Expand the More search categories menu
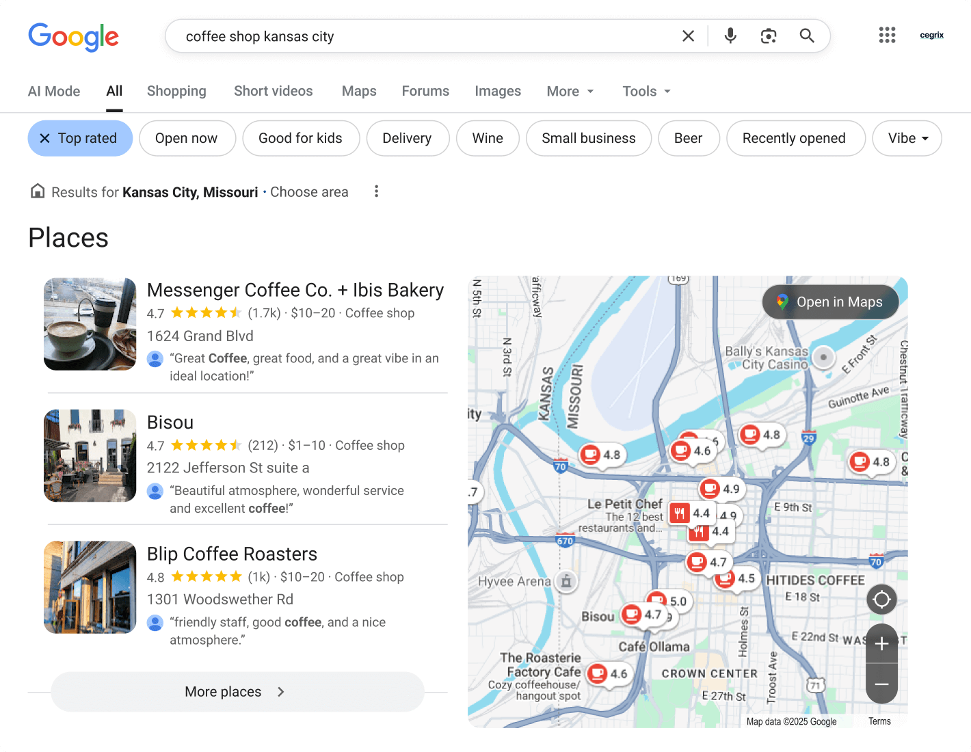 pos(570,91)
